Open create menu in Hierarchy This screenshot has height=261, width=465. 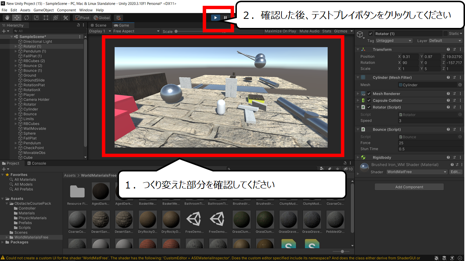pos(5,31)
